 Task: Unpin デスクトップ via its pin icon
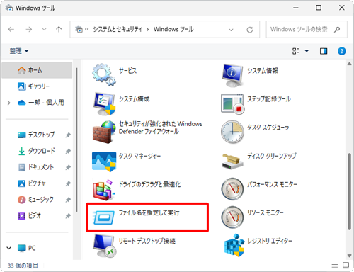tap(68, 135)
